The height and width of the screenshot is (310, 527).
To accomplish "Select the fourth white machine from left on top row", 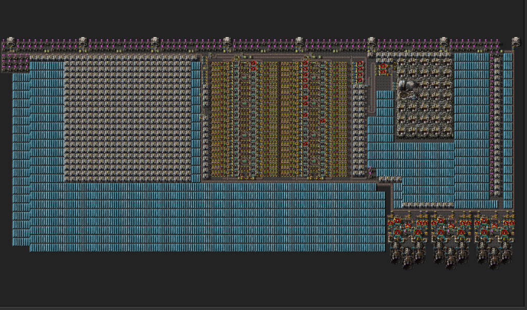I will pyautogui.click(x=227, y=41).
